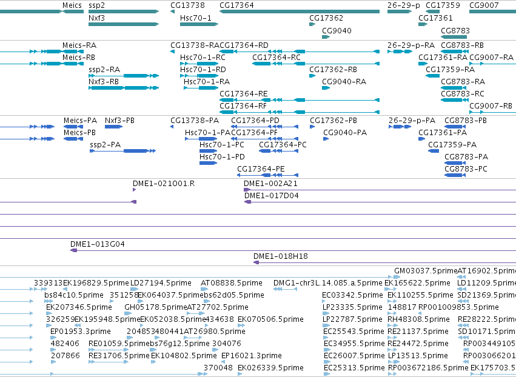
Task: Click the CG13738 gene label
Action: pos(187,5)
